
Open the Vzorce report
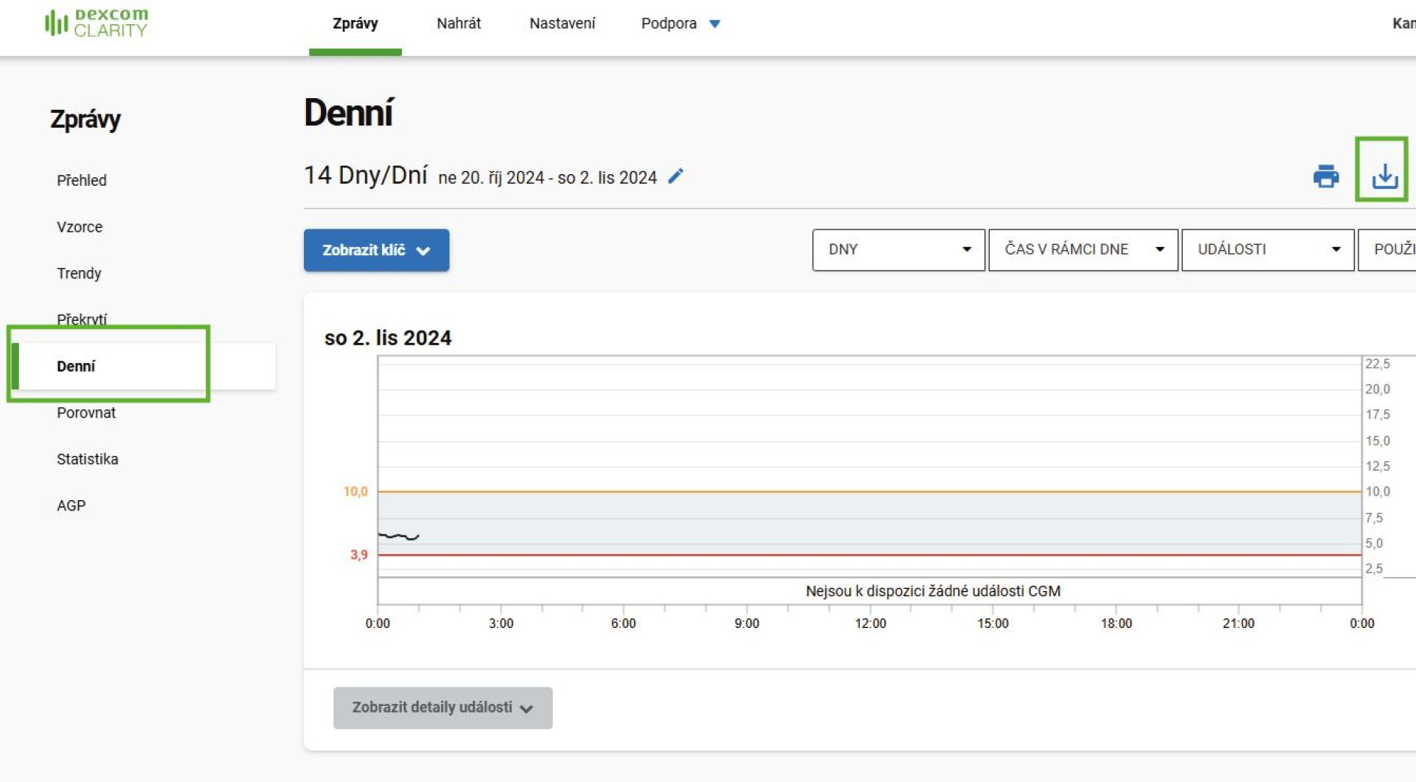(x=80, y=226)
